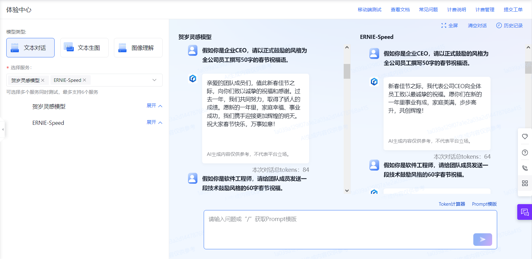
Task: Open 提交工单 link
Action: point(513,10)
